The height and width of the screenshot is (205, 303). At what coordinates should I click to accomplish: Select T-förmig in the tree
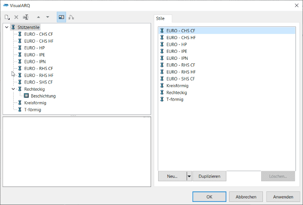click(33, 110)
